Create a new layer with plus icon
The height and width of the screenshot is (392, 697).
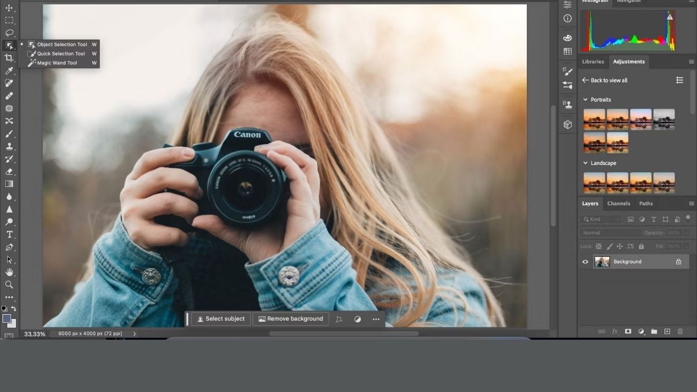(x=667, y=332)
